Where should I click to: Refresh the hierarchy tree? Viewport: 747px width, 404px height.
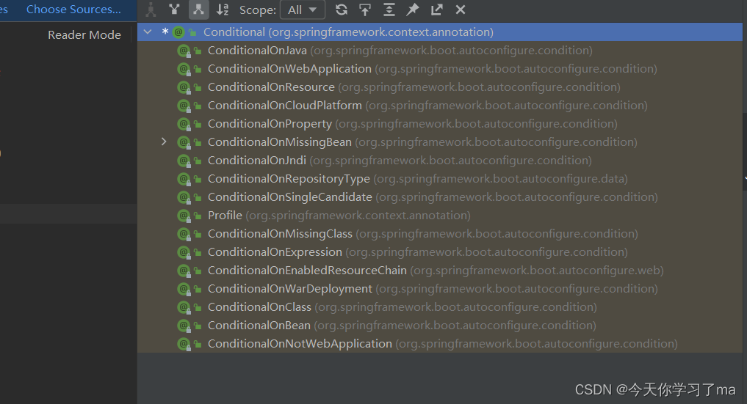[x=341, y=10]
